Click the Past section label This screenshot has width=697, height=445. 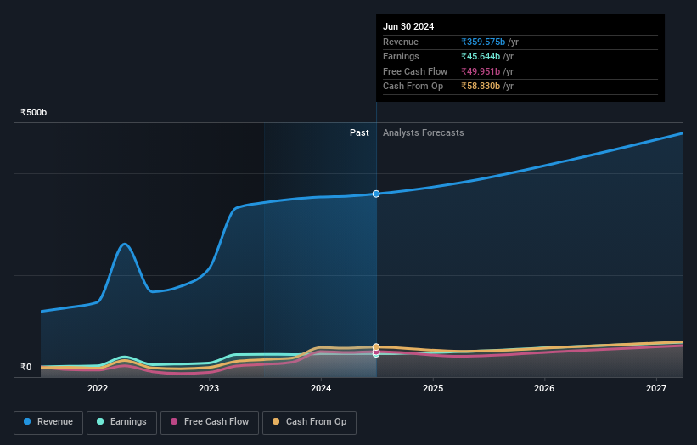point(359,132)
